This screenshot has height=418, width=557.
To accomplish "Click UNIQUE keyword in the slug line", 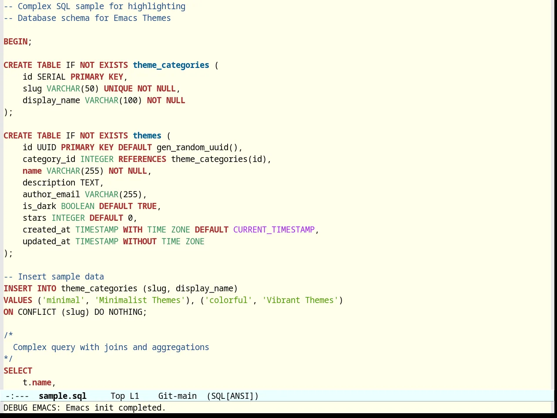I will click(x=118, y=88).
